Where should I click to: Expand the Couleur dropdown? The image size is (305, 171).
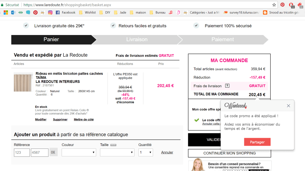point(79,152)
